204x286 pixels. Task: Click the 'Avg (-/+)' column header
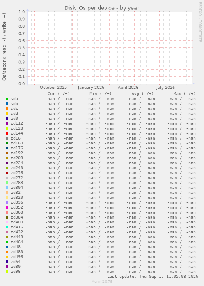[x=142, y=94]
